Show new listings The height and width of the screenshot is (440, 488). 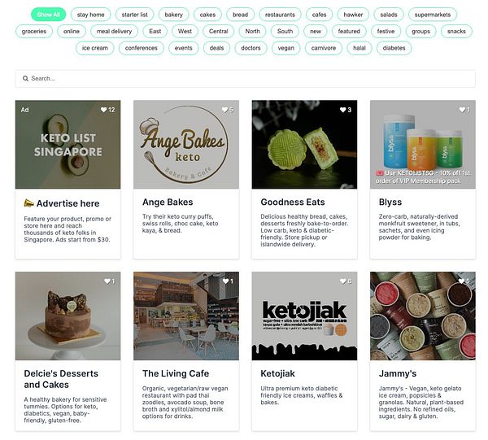coord(316,32)
